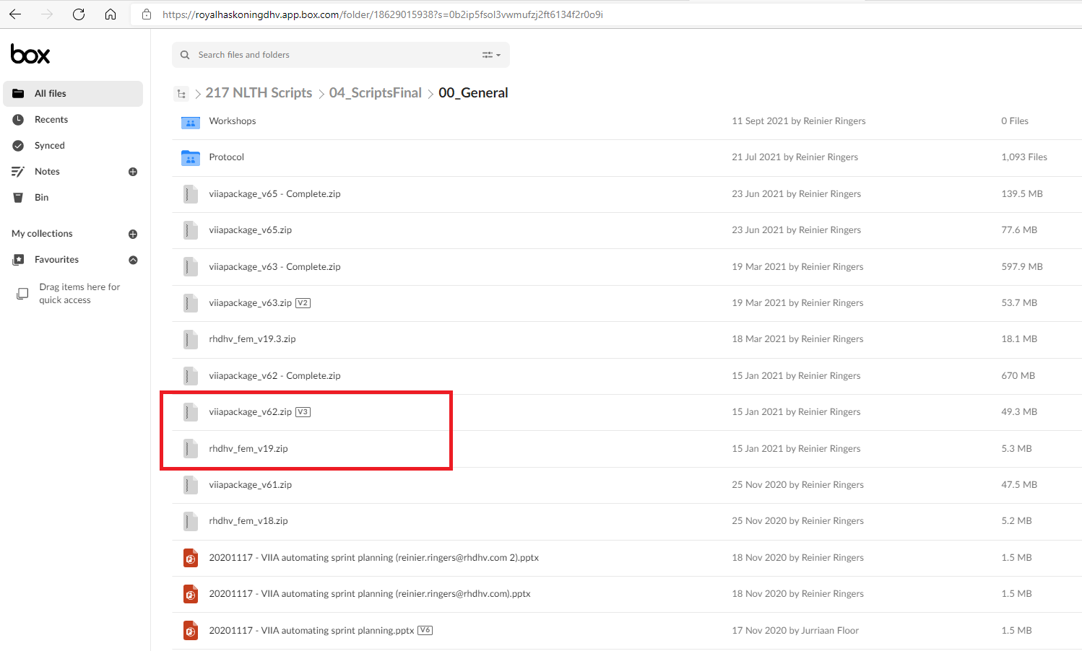Image resolution: width=1082 pixels, height=651 pixels.
Task: Open viiapackage_v62.zip file name
Action: 250,412
